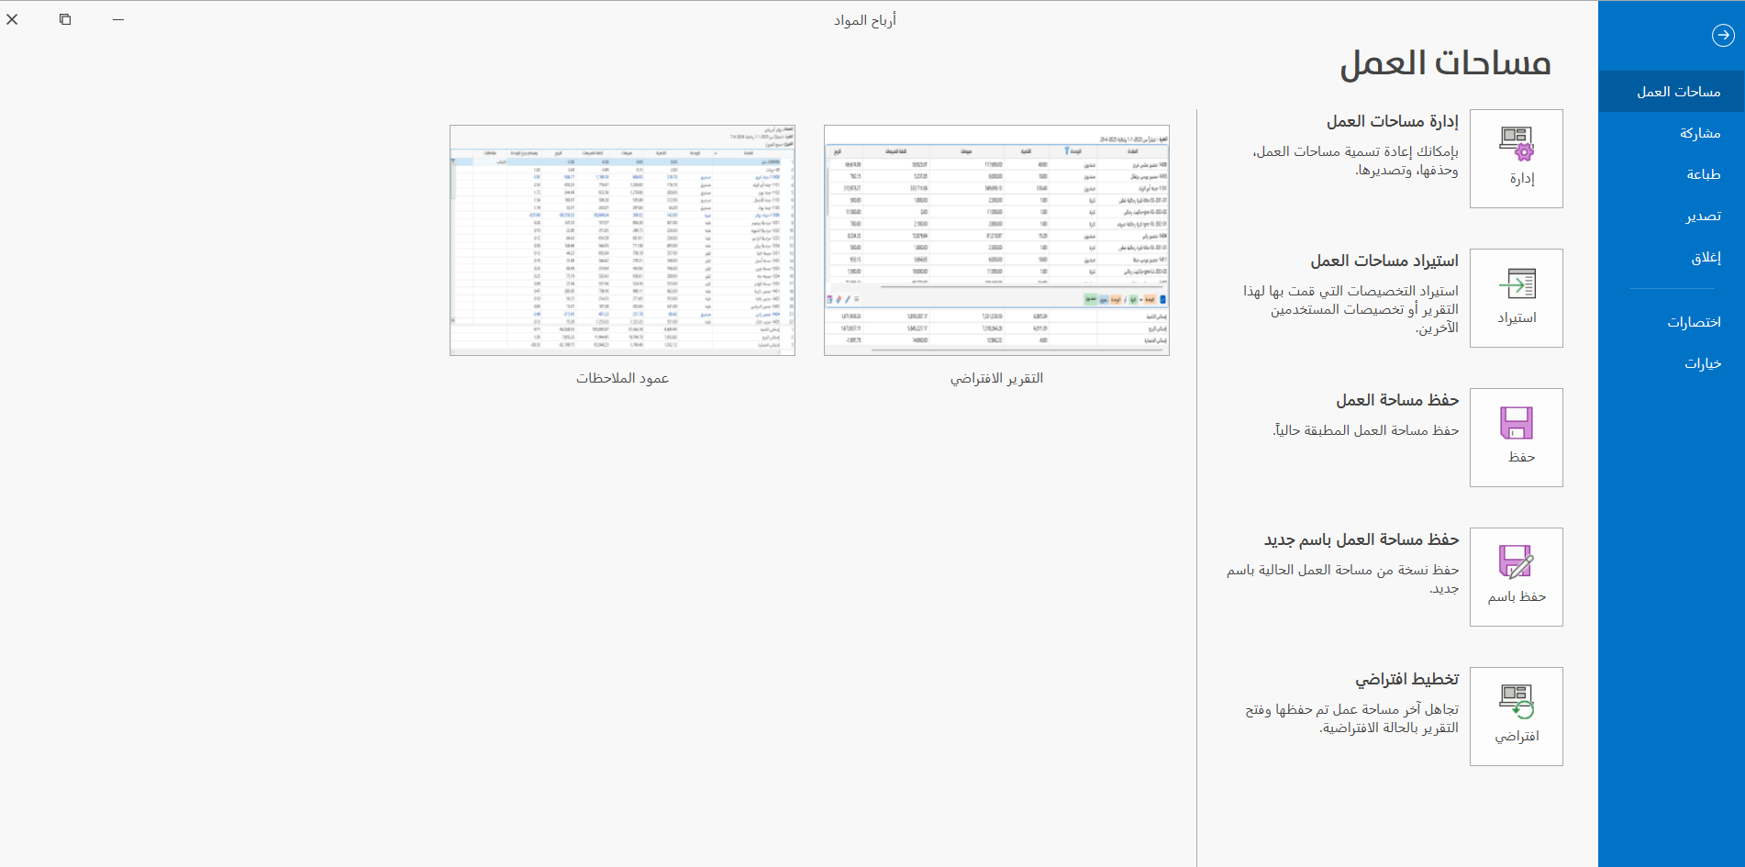The image size is (1745, 867).
Task: Click the عمود الملاحظات caption label
Action: click(x=622, y=378)
